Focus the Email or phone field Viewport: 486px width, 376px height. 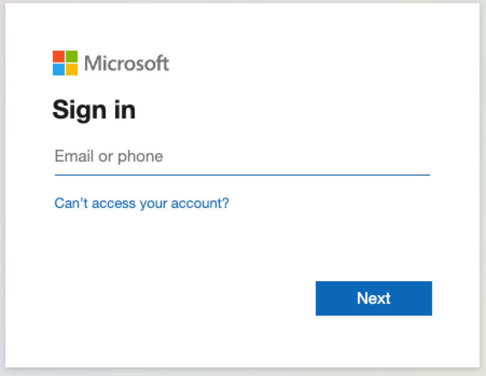click(242, 156)
